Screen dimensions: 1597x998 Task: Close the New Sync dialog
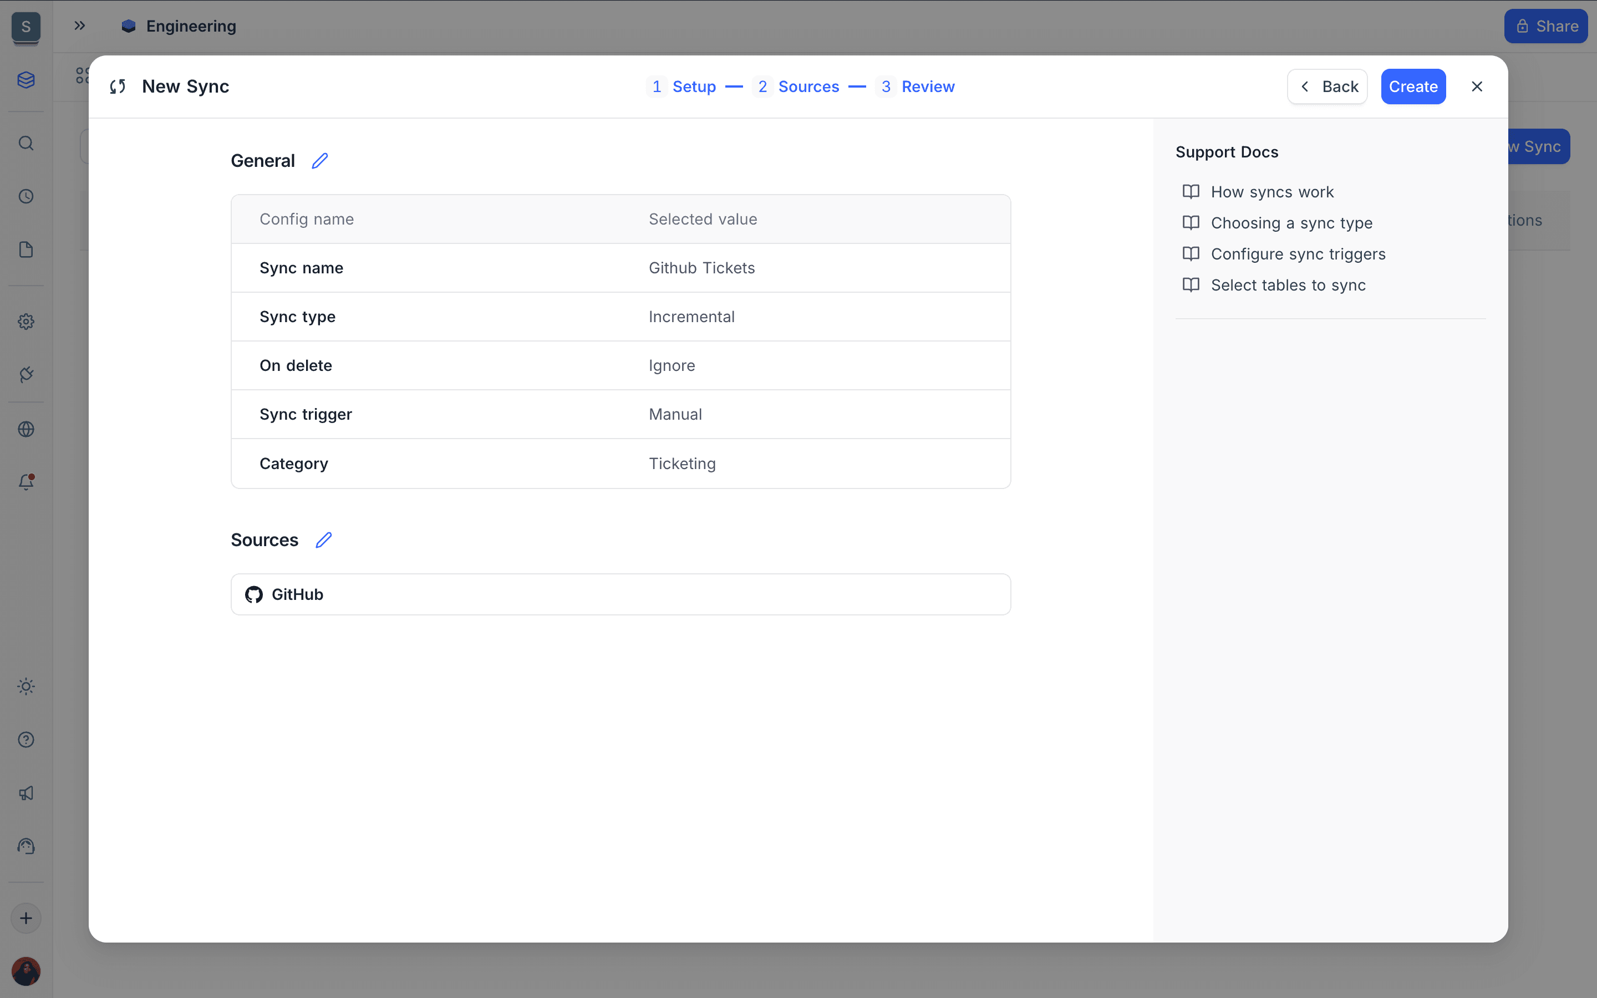click(1477, 86)
